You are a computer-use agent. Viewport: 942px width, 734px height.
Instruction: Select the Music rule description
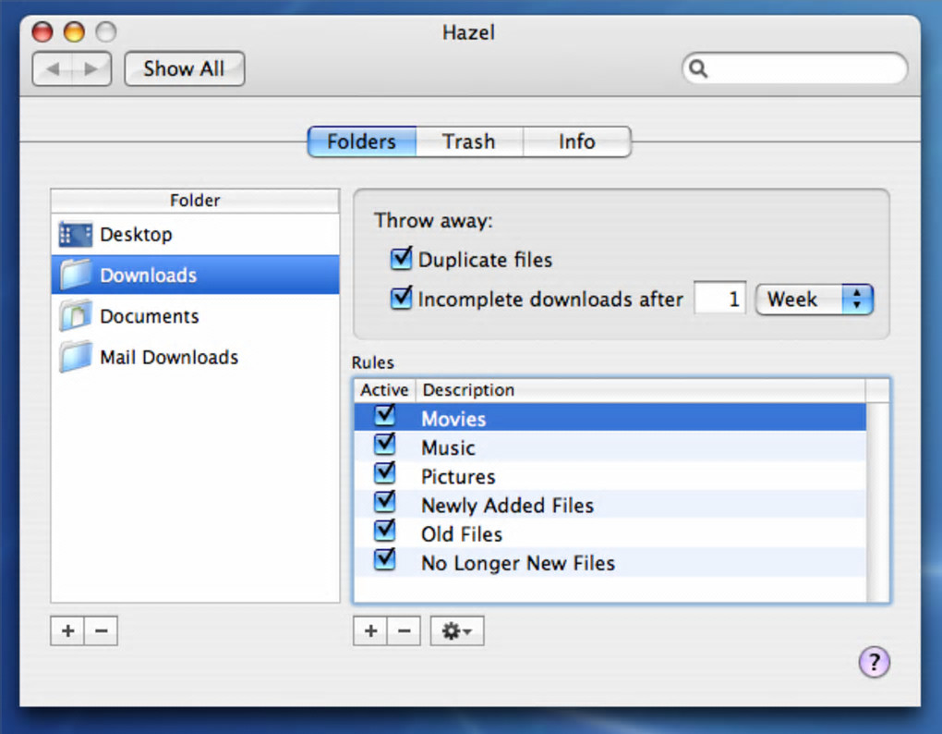pos(448,447)
